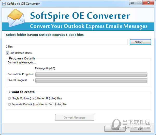Image resolution: width=156 pixels, height=135 pixels.
Task: Go back with the < Back button
Action: point(115,129)
